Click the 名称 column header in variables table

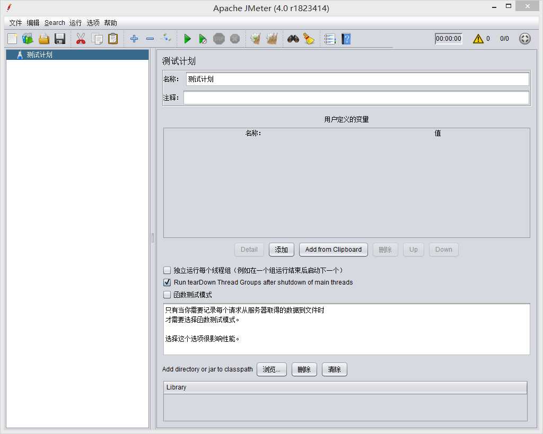(253, 133)
